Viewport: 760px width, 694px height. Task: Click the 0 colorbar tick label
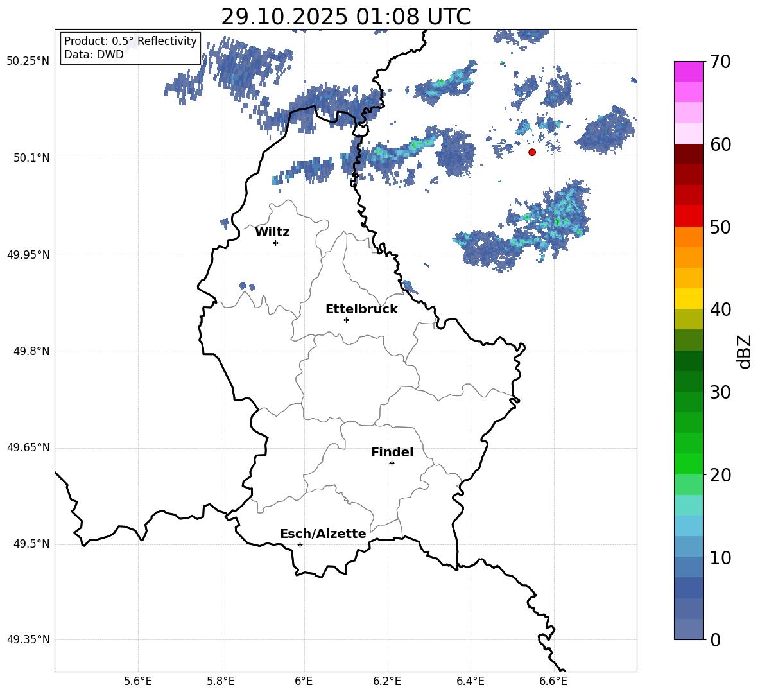[716, 640]
